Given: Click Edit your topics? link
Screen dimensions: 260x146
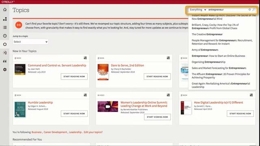Looking at the screenshot, I should point(93,132).
